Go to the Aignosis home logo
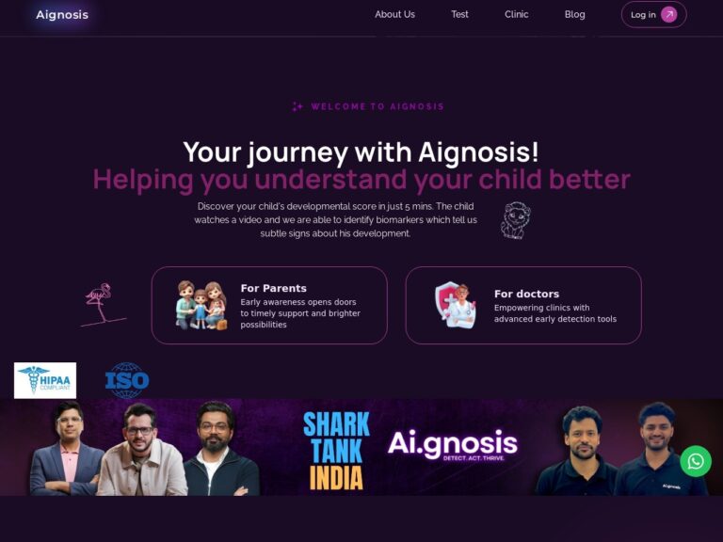 [x=62, y=15]
